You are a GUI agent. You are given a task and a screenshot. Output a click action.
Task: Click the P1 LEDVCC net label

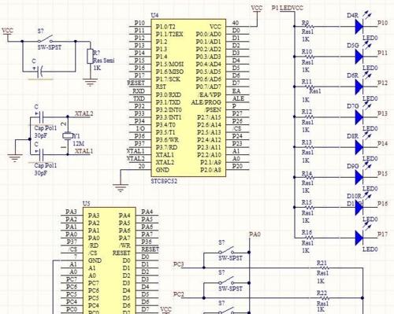tap(288, 8)
